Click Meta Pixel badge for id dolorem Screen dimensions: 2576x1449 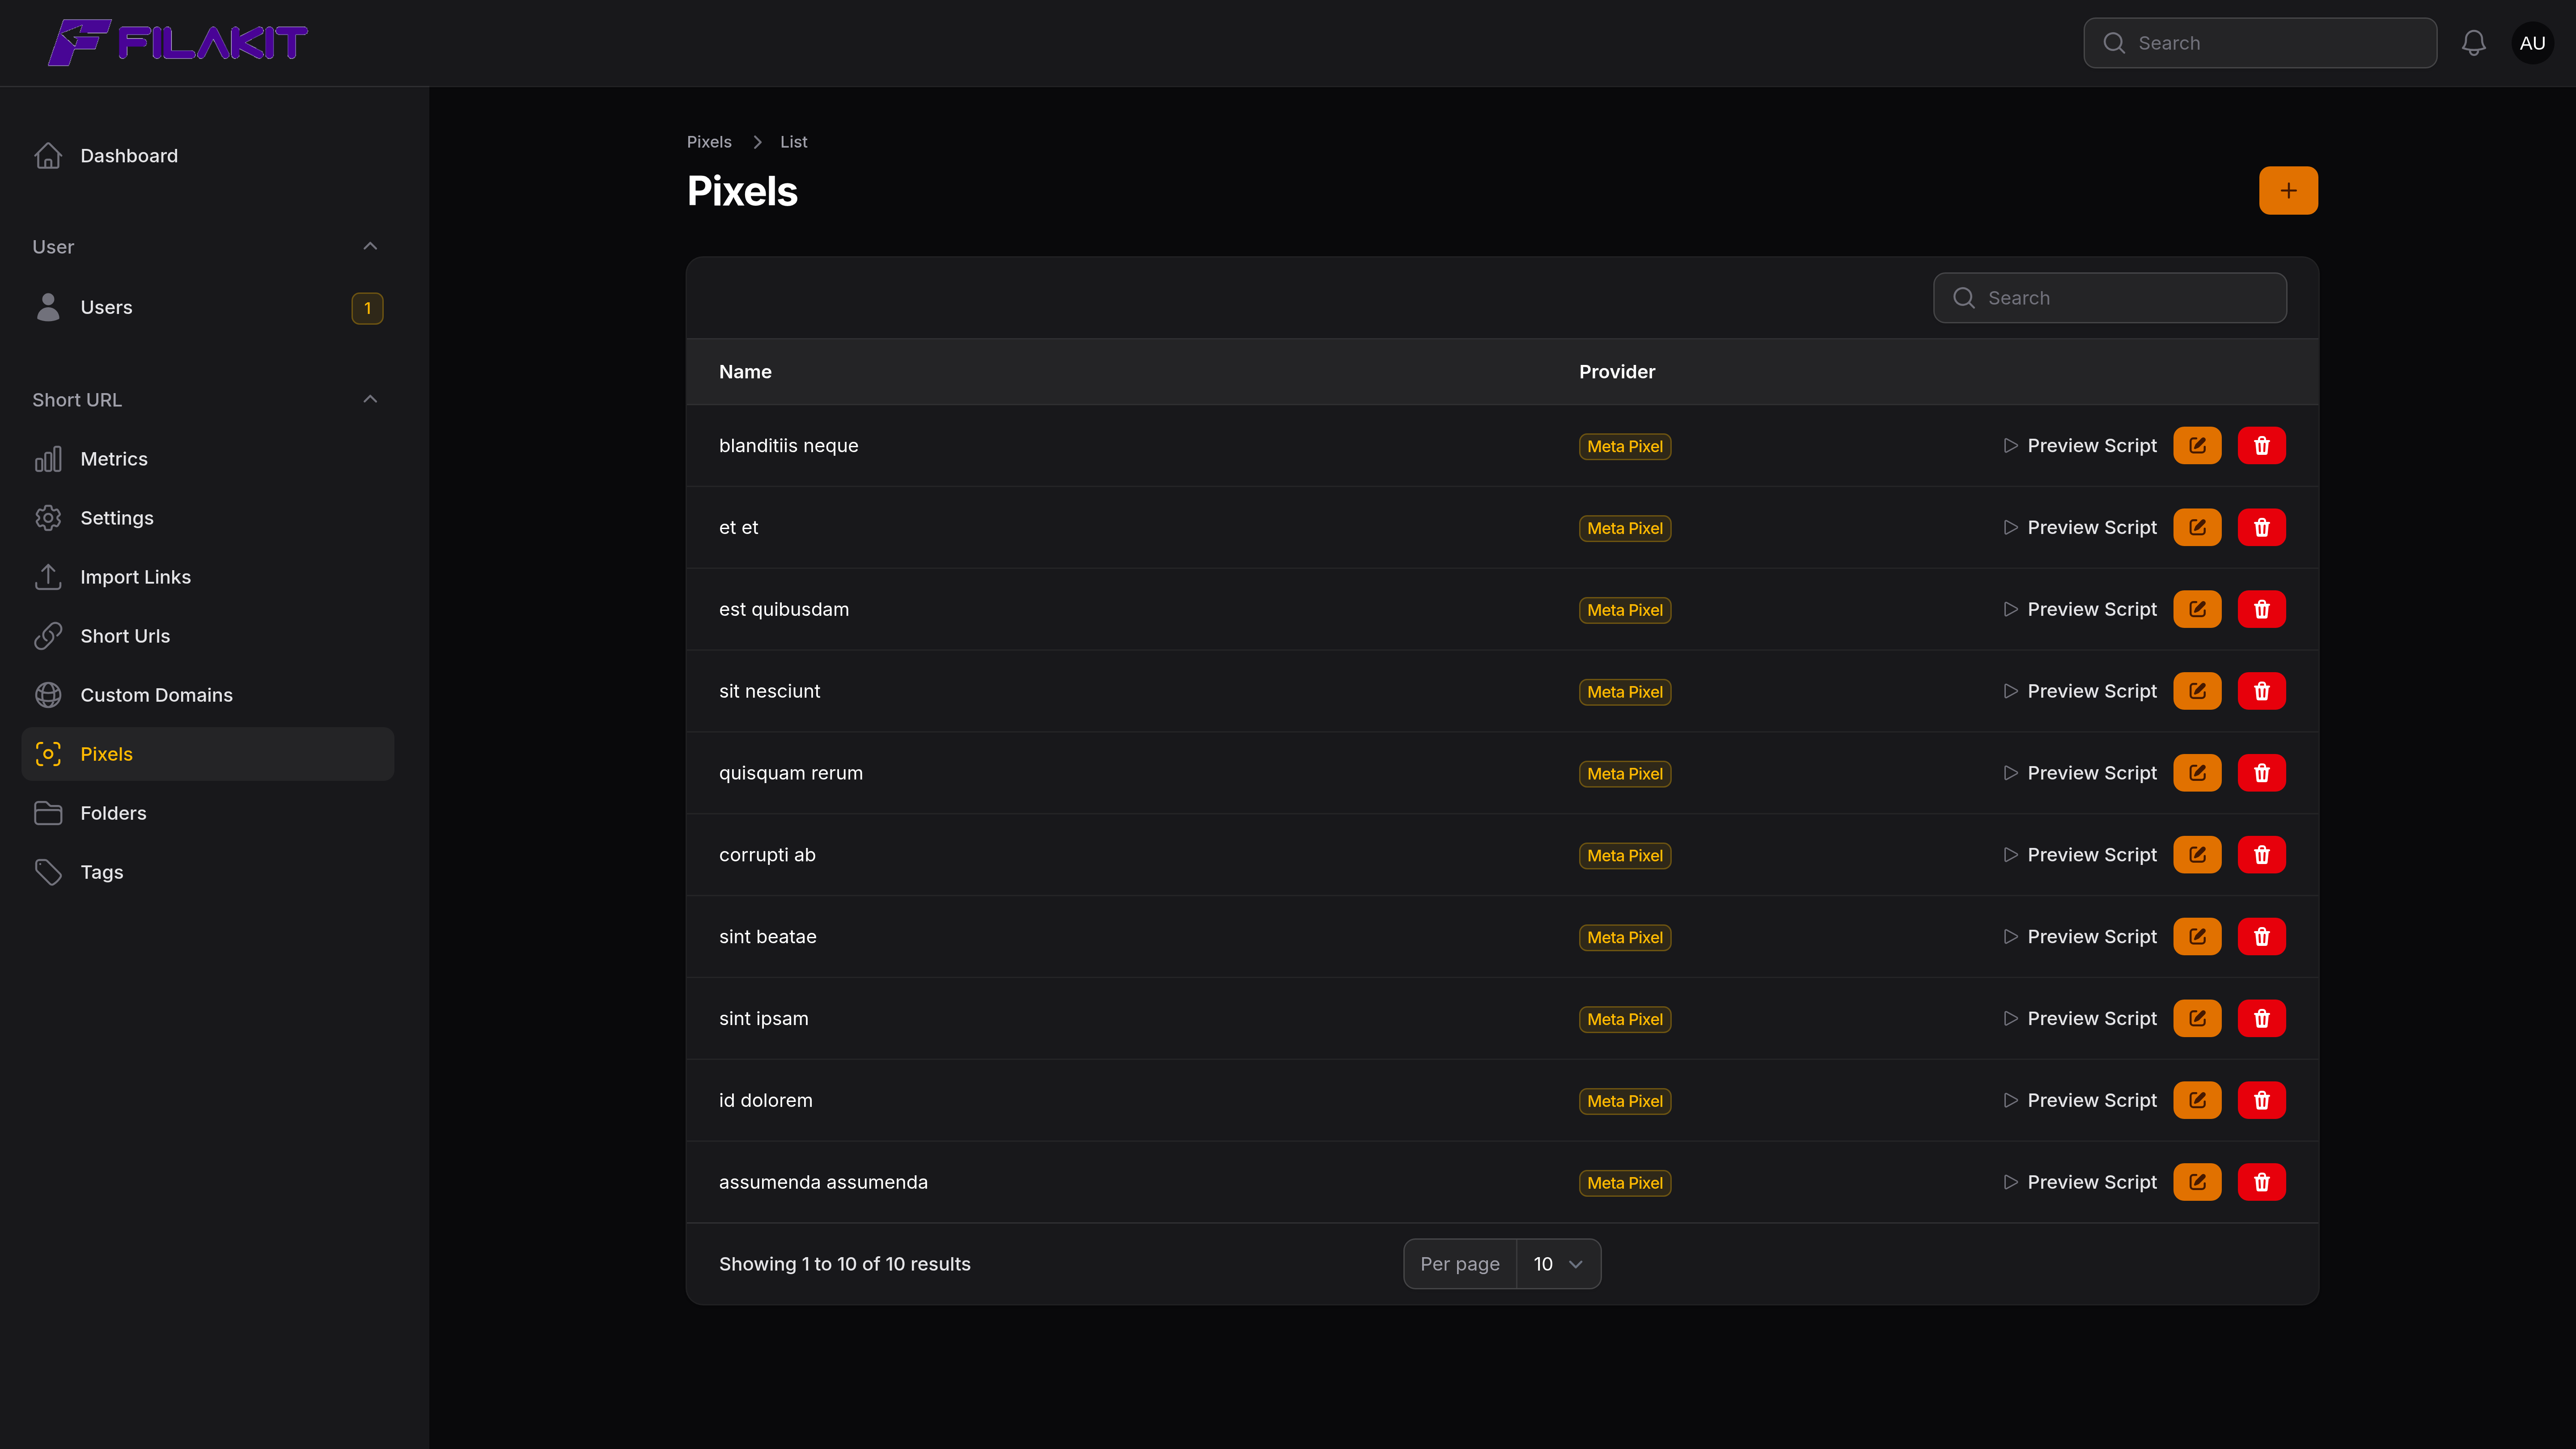1625,1101
